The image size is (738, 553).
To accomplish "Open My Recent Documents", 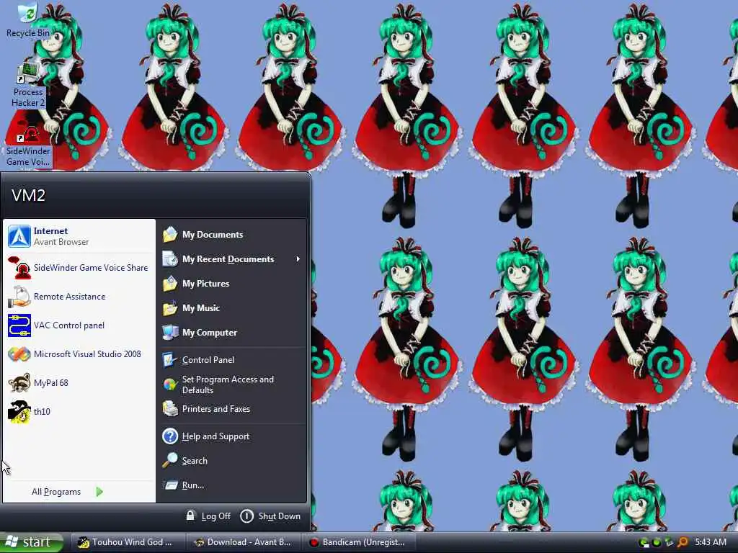I will (x=232, y=259).
